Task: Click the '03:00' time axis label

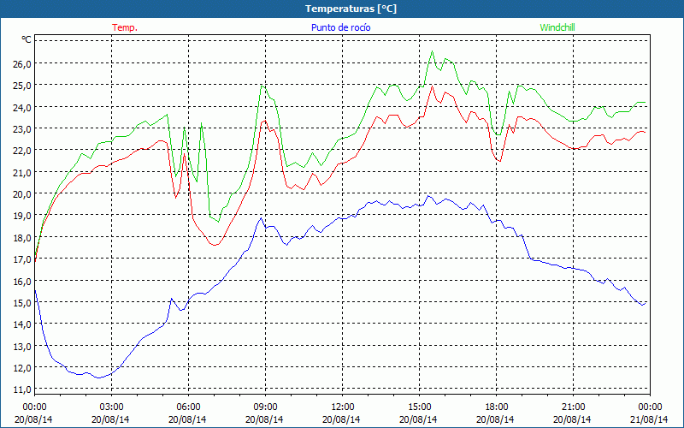Action: point(111,407)
